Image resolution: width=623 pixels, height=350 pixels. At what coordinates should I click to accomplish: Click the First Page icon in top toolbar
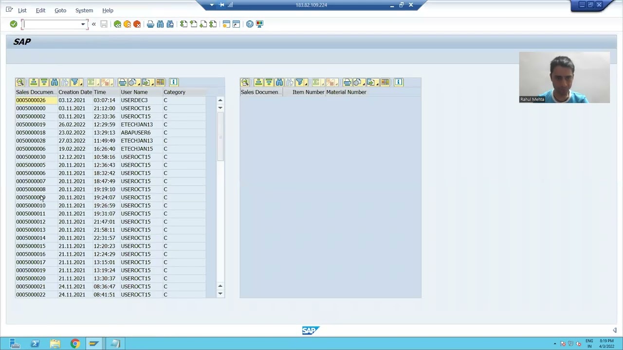click(183, 24)
